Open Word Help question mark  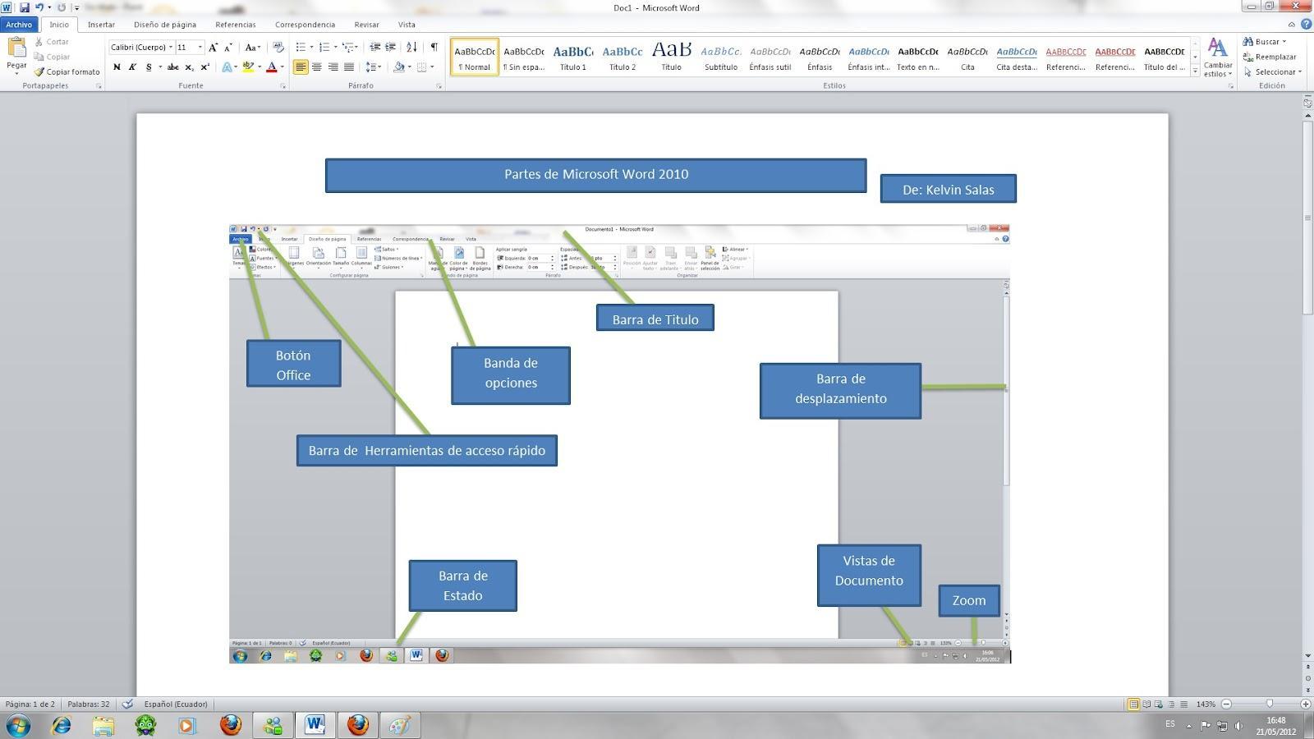point(1306,25)
